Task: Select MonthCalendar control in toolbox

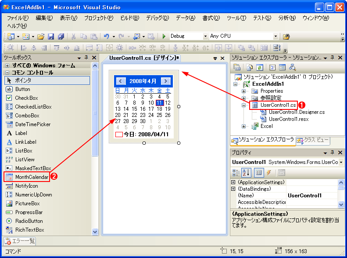Action: pyautogui.click(x=27, y=177)
